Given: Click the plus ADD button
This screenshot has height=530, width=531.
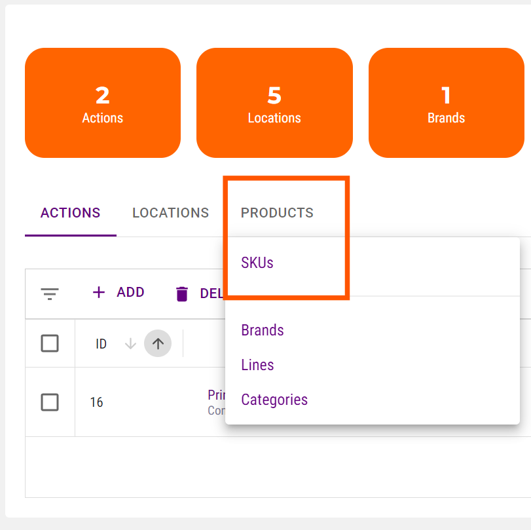Looking at the screenshot, I should (119, 292).
